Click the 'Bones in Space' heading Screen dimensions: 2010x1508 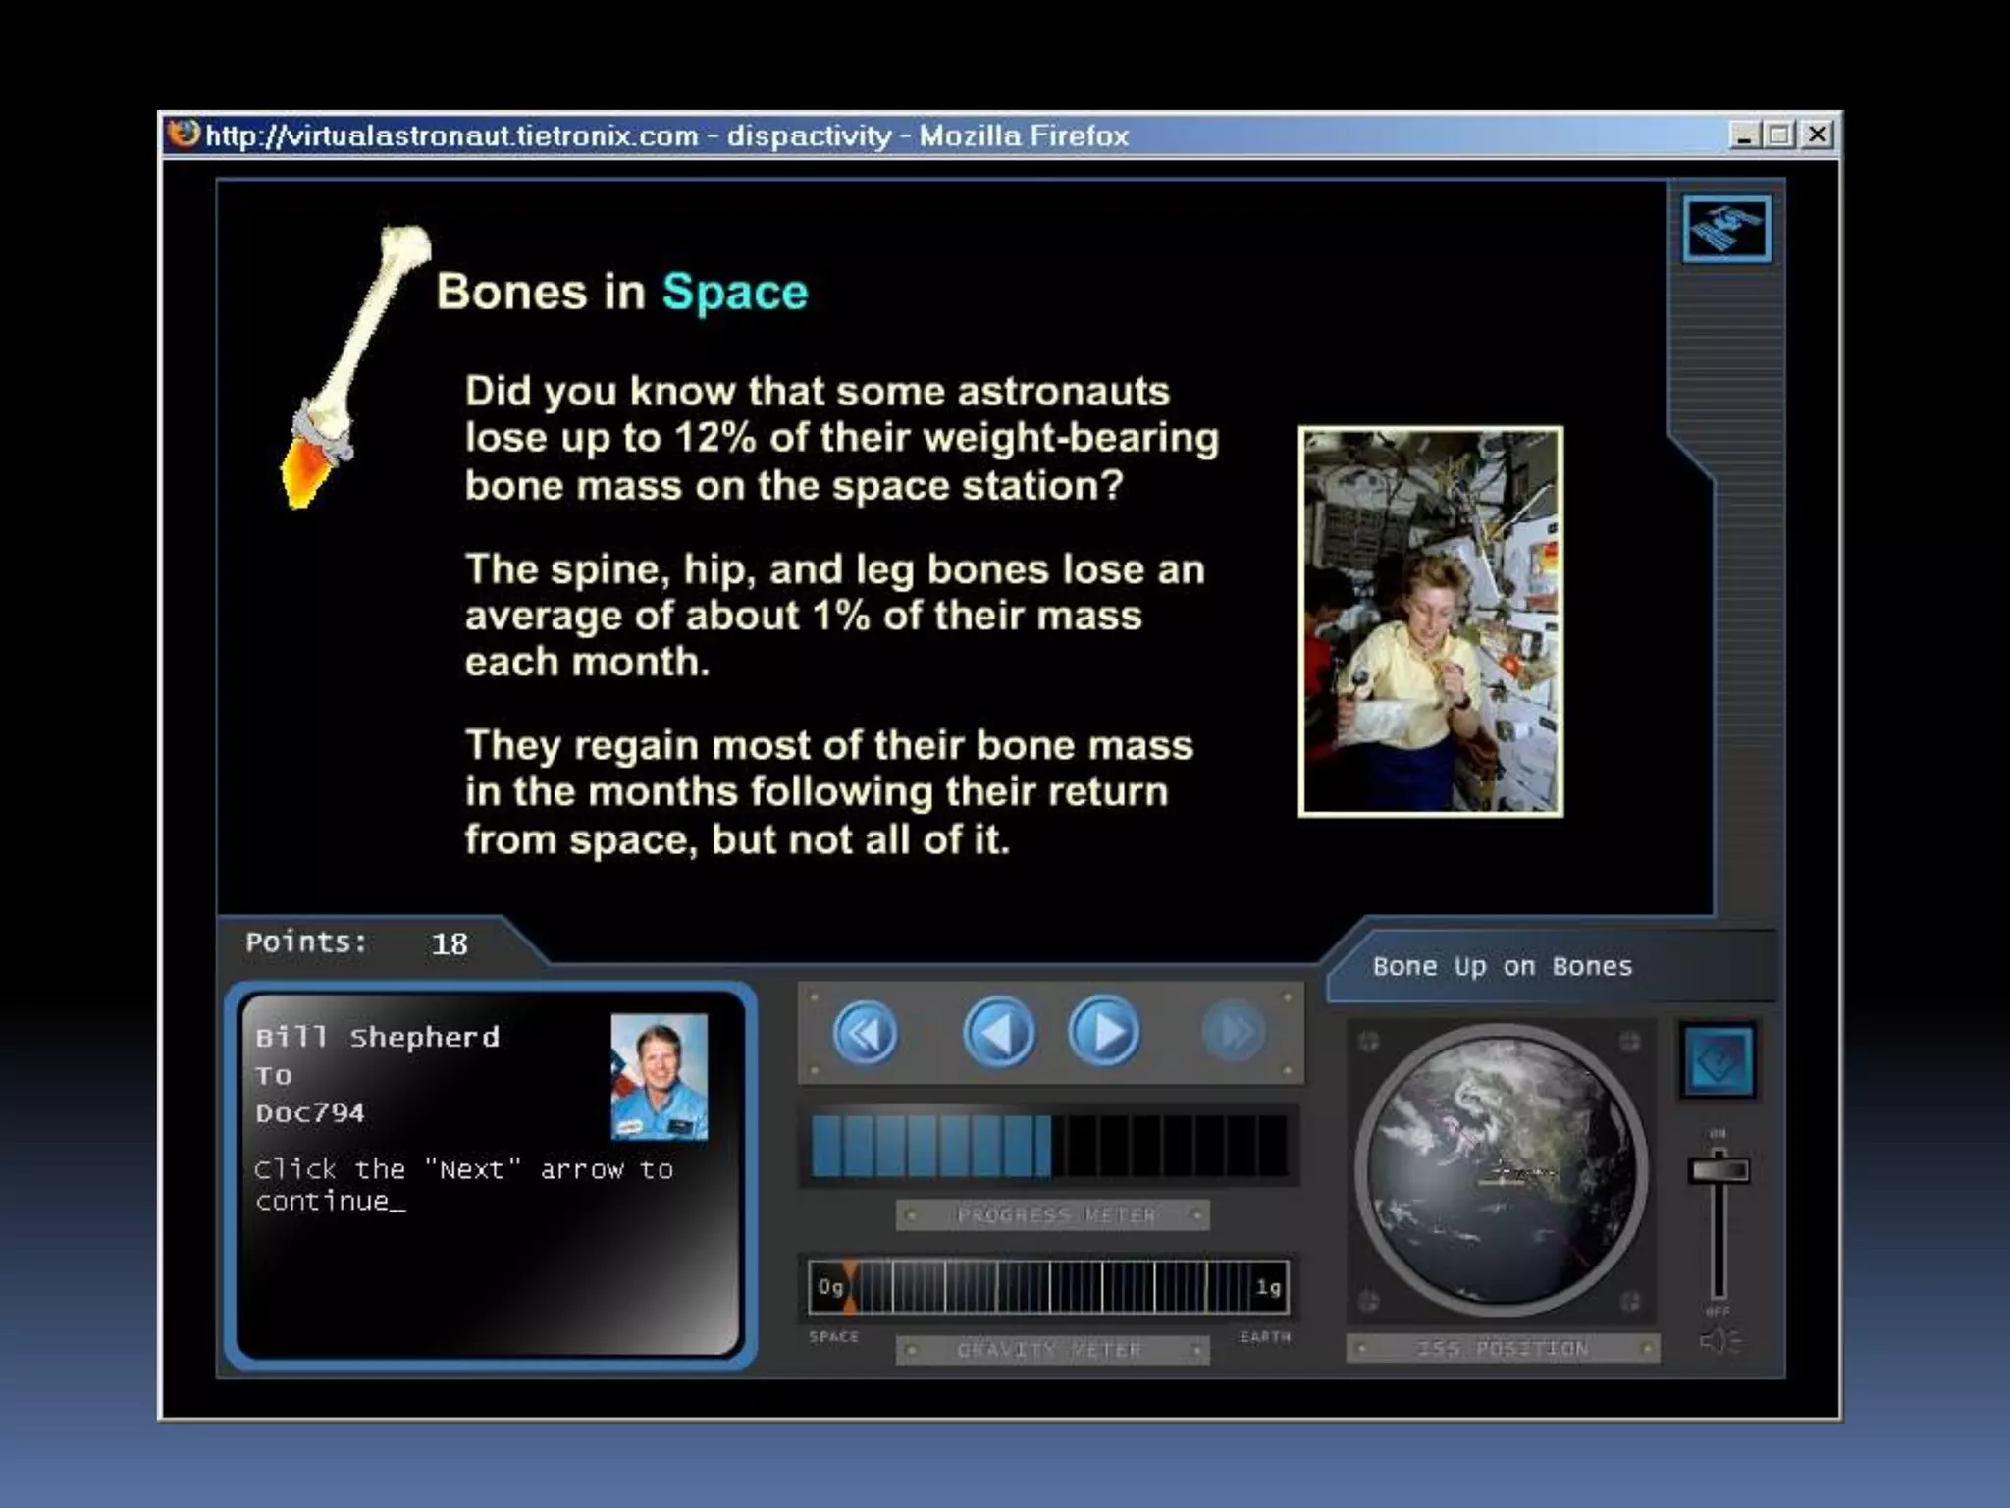pos(622,292)
